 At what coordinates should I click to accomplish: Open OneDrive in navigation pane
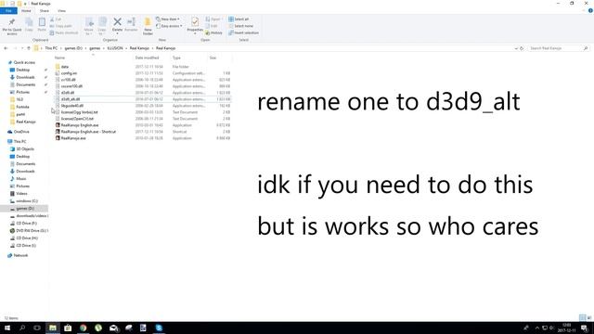21,132
